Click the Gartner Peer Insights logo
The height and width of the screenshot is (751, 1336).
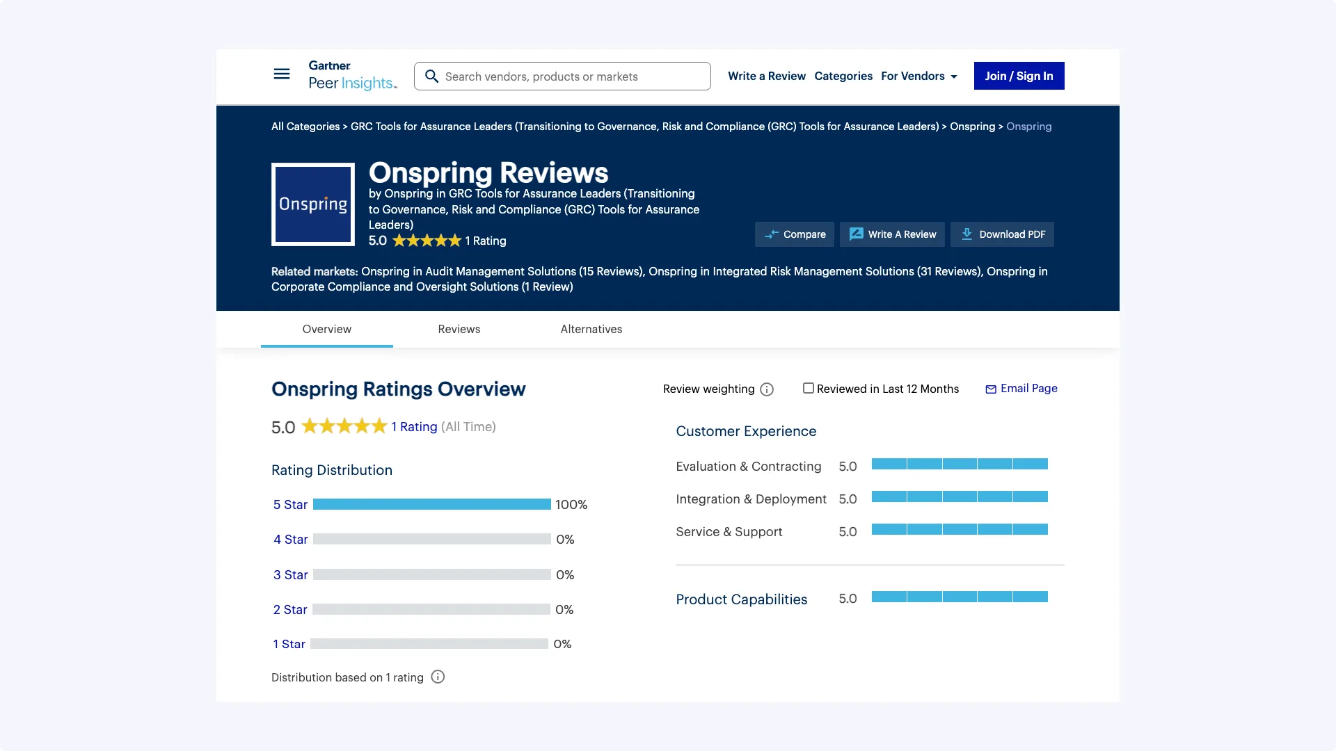352,75
